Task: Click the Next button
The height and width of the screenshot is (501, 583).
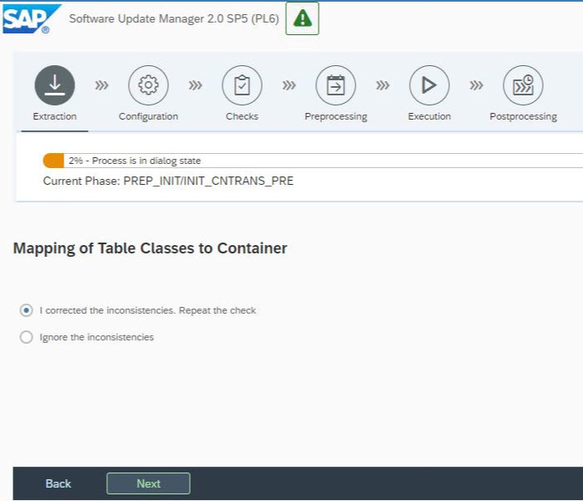Action: point(148,483)
